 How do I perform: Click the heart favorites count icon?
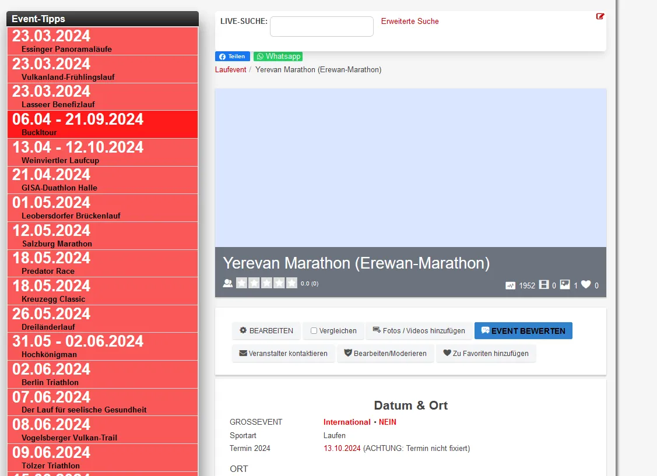[x=586, y=285]
